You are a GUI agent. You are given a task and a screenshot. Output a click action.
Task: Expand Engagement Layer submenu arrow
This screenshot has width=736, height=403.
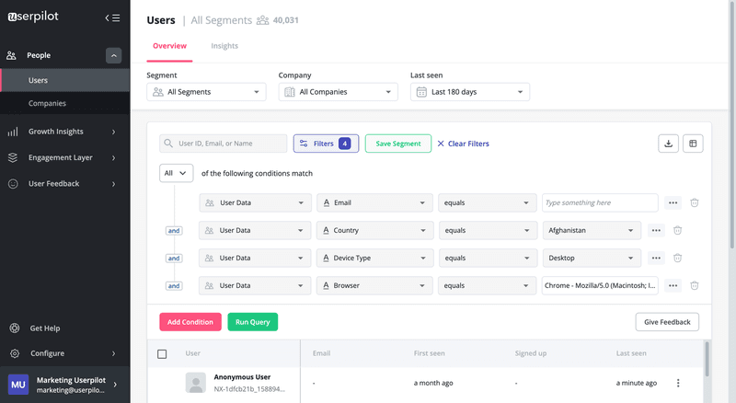113,158
